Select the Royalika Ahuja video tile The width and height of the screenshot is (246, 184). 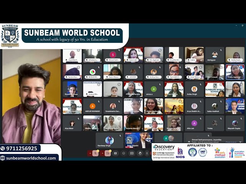pos(72,89)
